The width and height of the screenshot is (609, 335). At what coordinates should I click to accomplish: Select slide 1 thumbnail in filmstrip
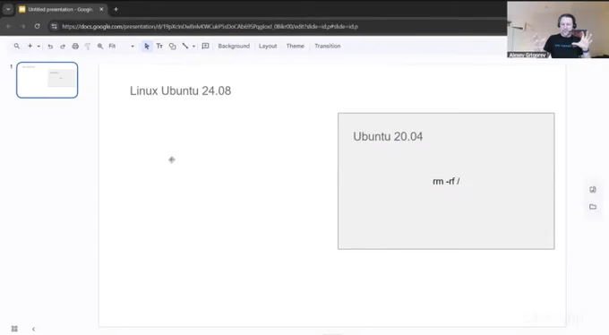(x=47, y=80)
